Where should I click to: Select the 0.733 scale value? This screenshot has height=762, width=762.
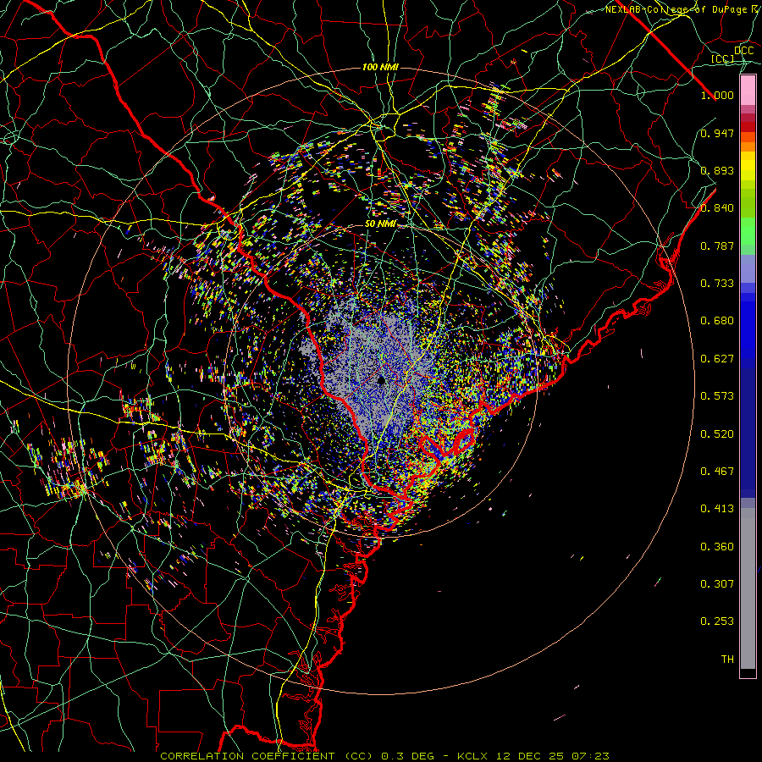pos(717,284)
